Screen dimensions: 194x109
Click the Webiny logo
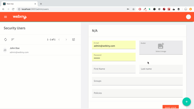[x=20, y=17]
